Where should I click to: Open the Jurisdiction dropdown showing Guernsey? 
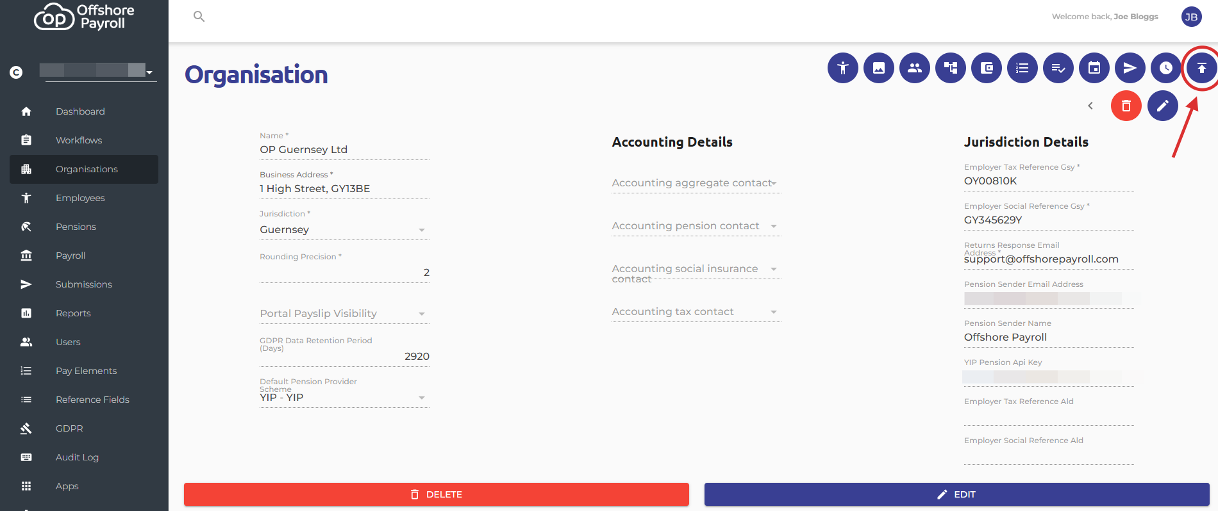[x=344, y=229]
